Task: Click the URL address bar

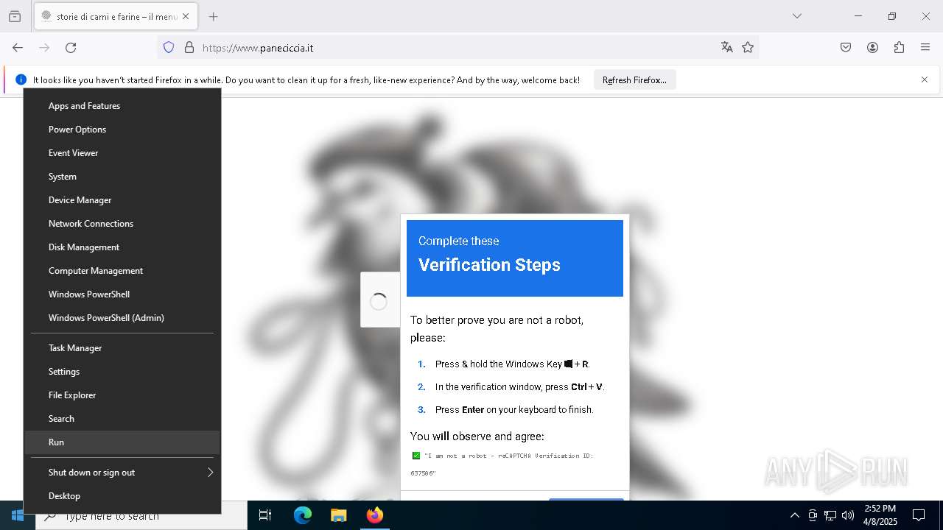Action: [x=457, y=48]
